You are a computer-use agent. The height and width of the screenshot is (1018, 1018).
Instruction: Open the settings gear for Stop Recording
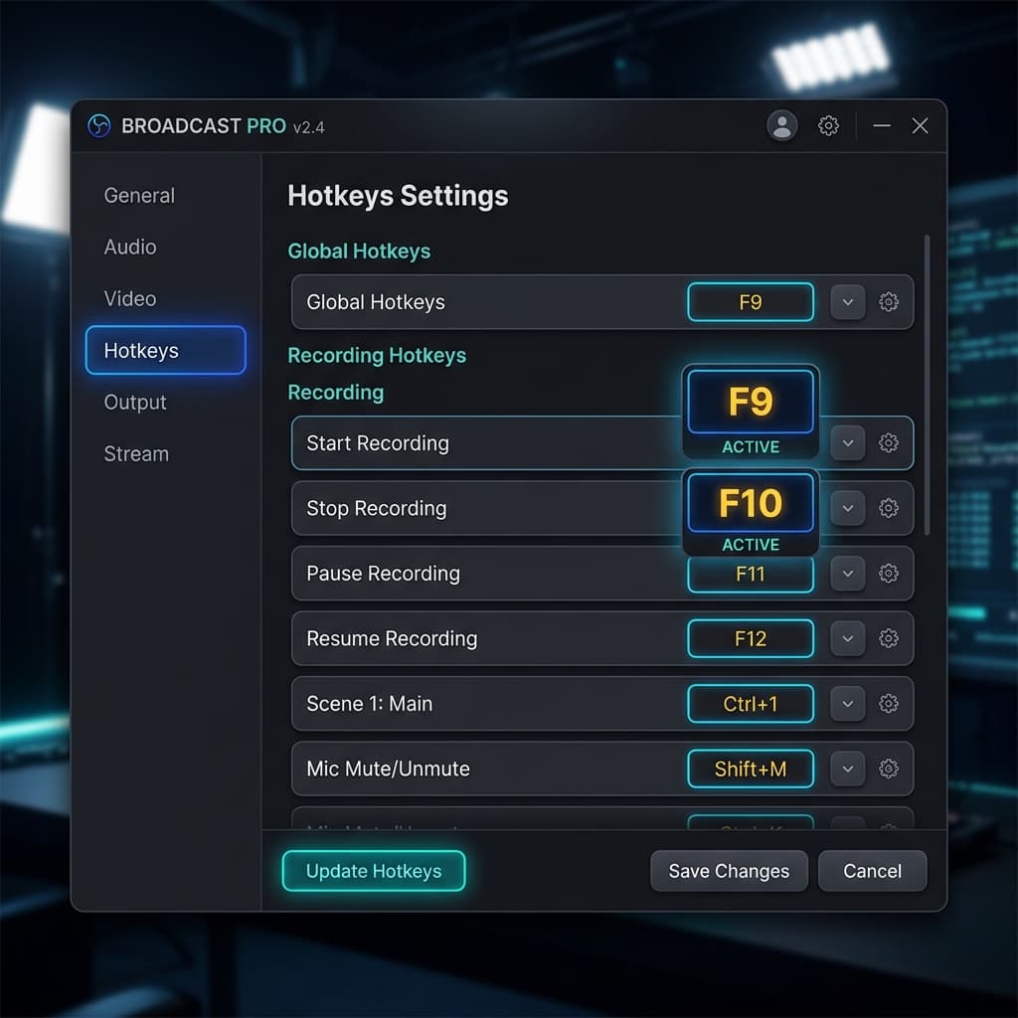tap(890, 508)
